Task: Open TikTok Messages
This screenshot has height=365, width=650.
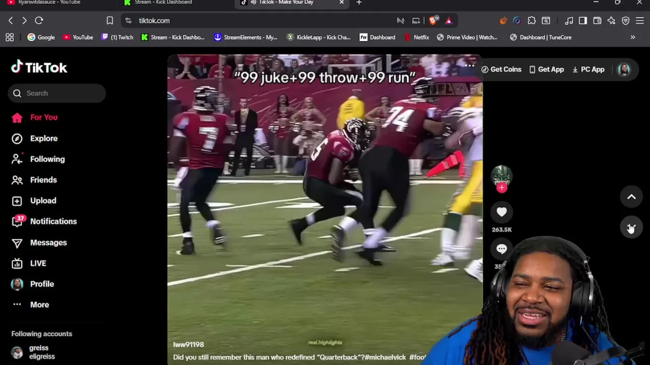Action: [x=39, y=242]
